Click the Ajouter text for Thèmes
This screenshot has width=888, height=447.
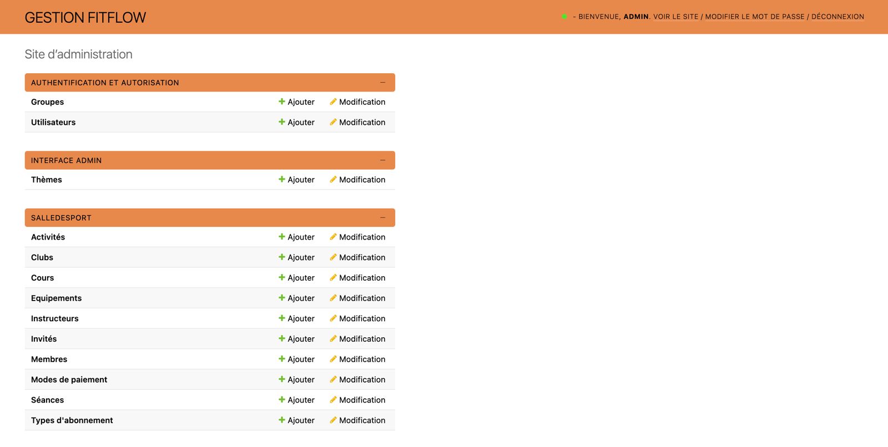pos(301,180)
